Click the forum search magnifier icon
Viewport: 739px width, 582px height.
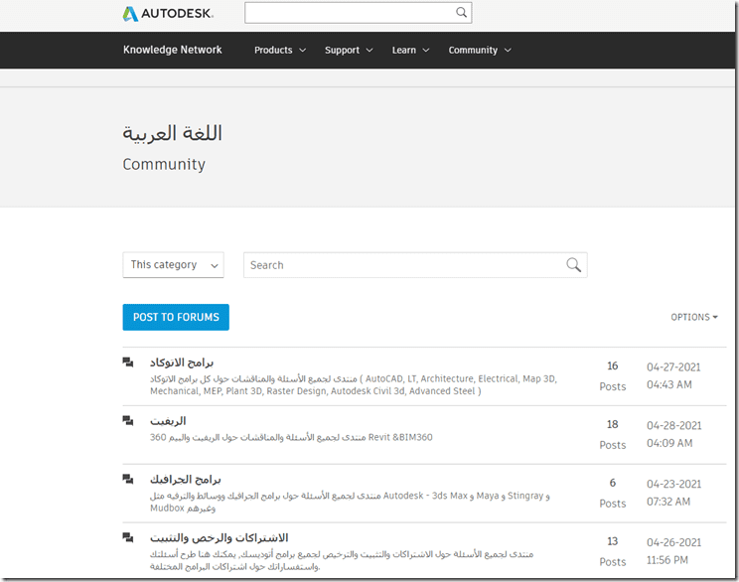click(573, 265)
